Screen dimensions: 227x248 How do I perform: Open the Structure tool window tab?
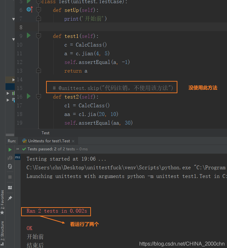pos(2,231)
